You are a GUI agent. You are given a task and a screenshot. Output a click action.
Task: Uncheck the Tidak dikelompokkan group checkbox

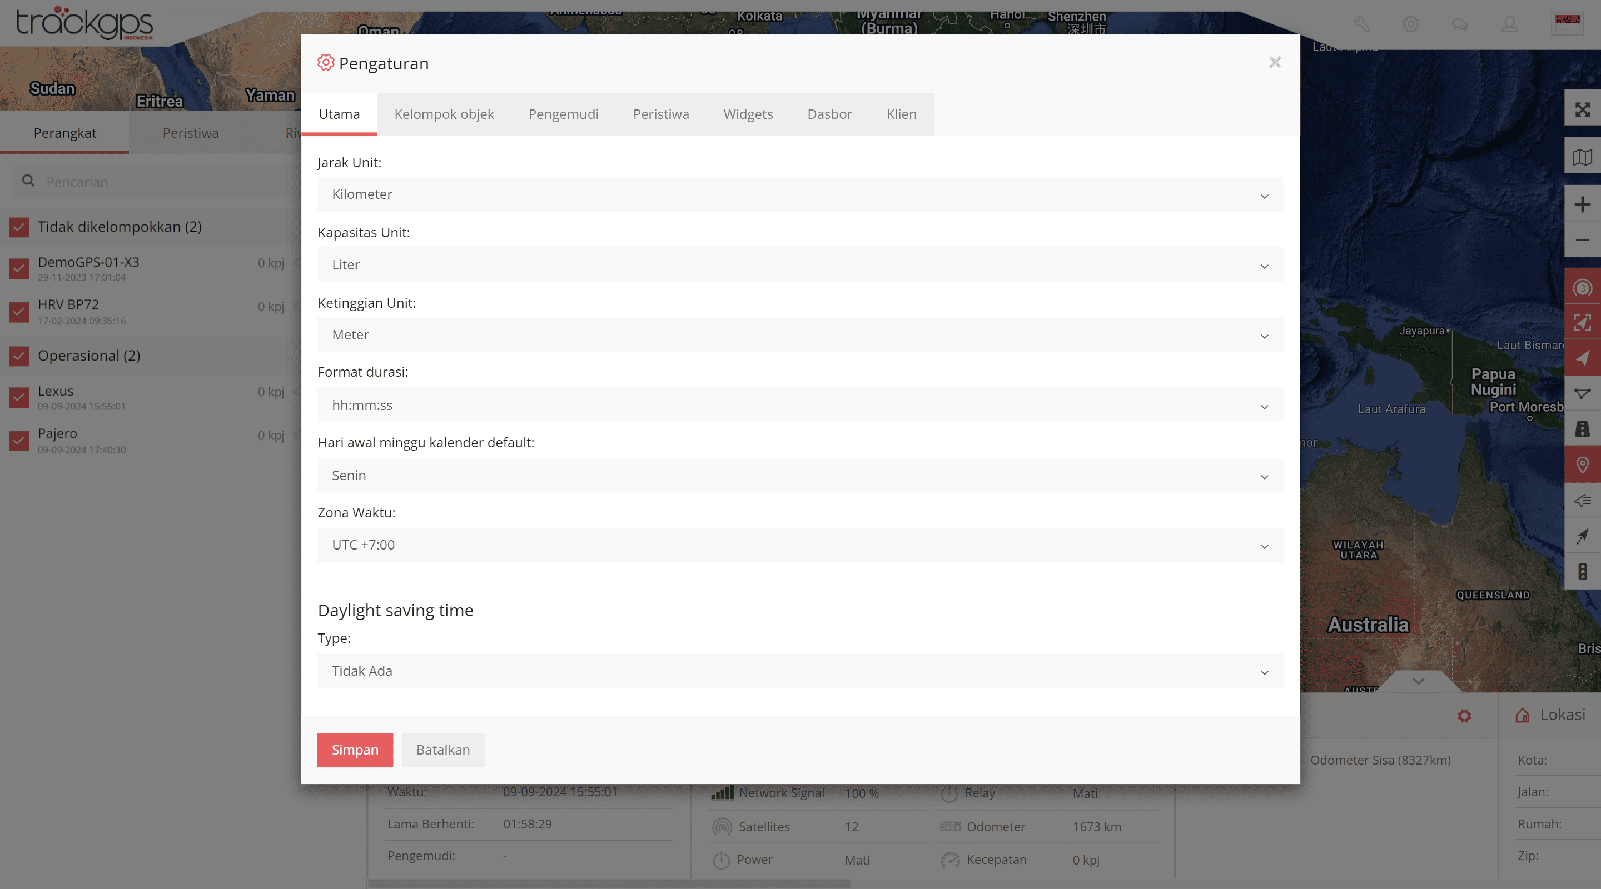(19, 227)
